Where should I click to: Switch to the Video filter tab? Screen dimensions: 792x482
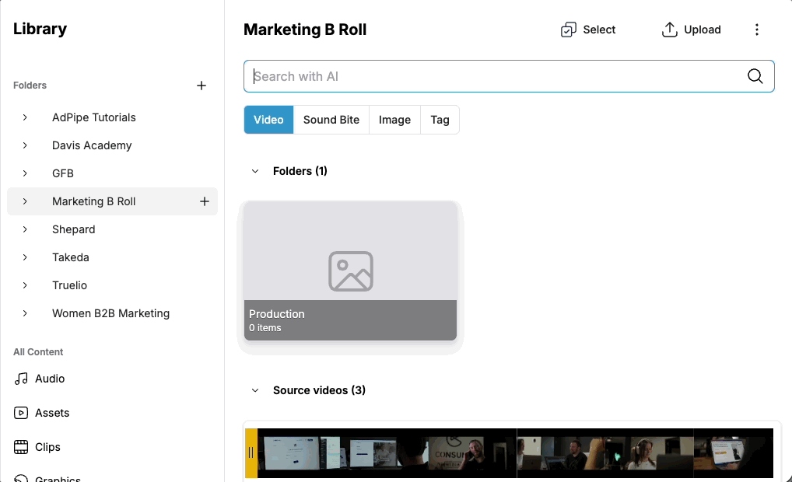[268, 120]
